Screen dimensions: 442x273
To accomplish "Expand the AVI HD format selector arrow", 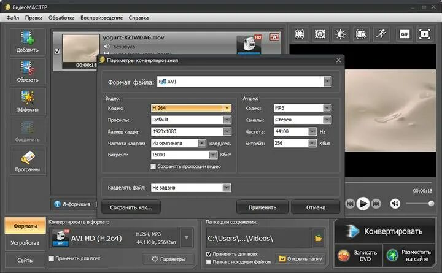I will tap(187, 238).
